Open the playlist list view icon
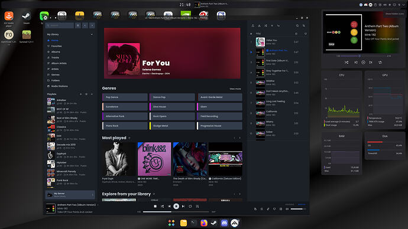Viewport: 408px width, 229px height. pos(86,94)
